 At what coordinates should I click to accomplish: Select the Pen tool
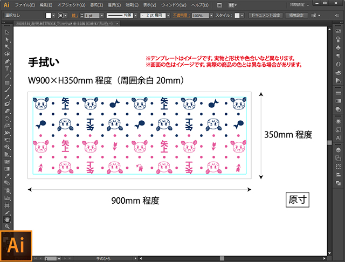point(7,61)
